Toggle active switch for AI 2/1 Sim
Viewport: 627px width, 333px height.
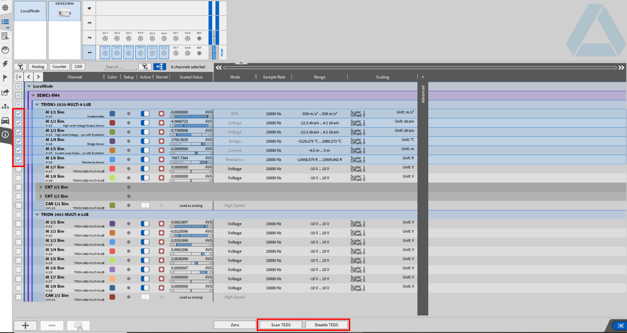(145, 224)
